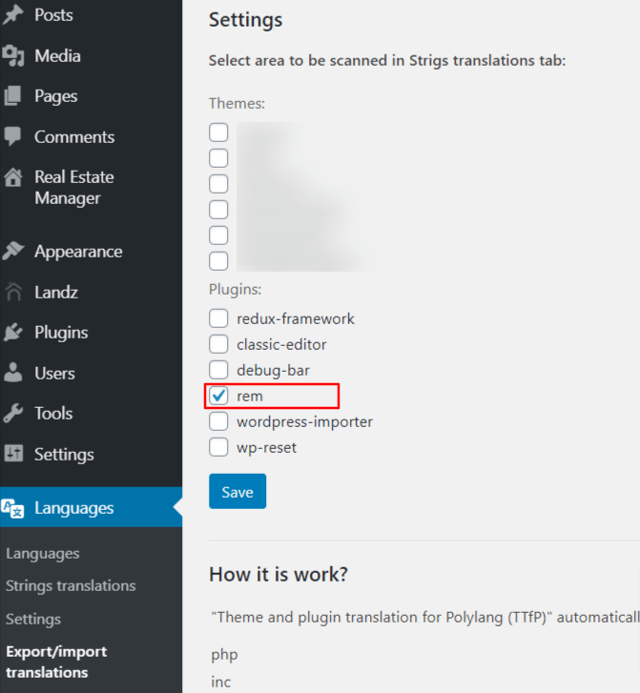The image size is (640, 693).
Task: Click the Tools wrench icon
Action: [12, 414]
